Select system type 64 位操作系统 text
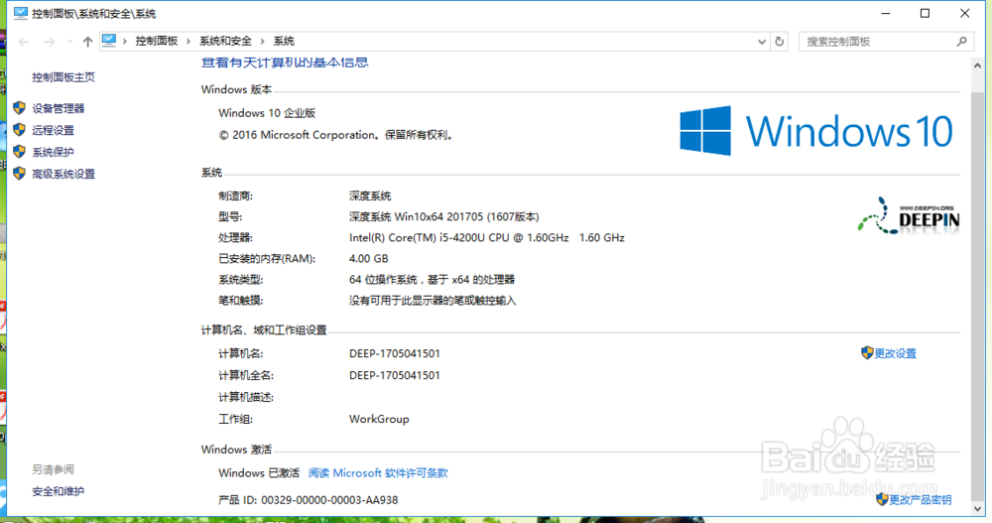The image size is (992, 523). point(383,280)
